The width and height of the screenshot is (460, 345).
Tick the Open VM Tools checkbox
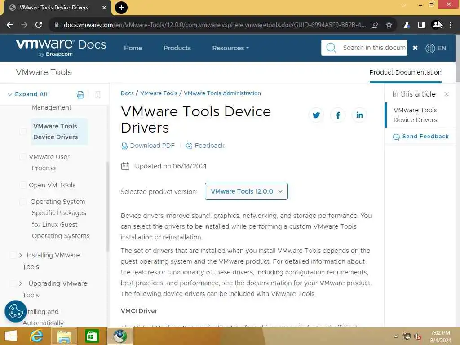pos(23,185)
